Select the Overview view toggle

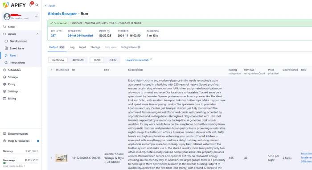(x=57, y=60)
